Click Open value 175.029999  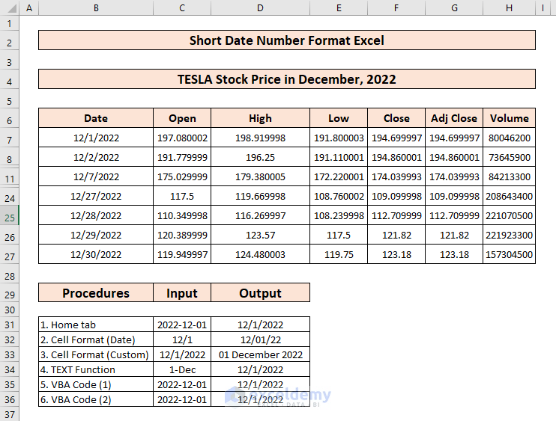[182, 176]
